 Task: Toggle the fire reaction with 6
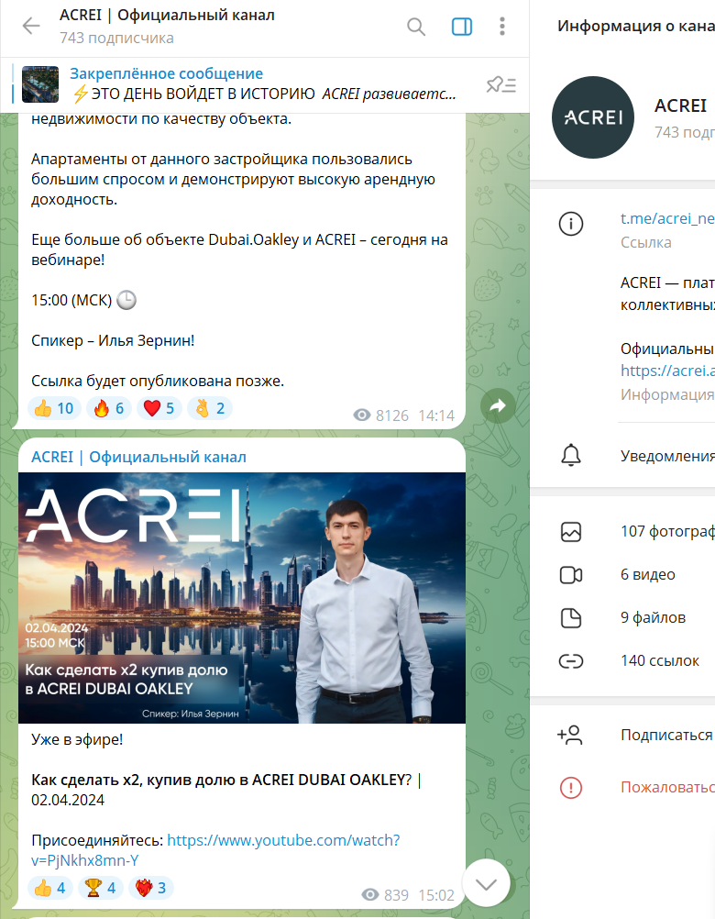click(108, 408)
